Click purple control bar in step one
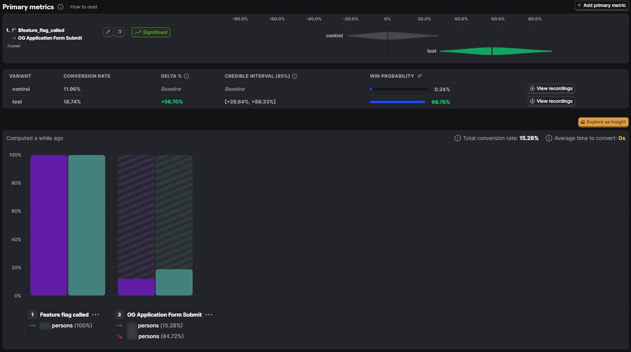The width and height of the screenshot is (631, 352). 49,225
